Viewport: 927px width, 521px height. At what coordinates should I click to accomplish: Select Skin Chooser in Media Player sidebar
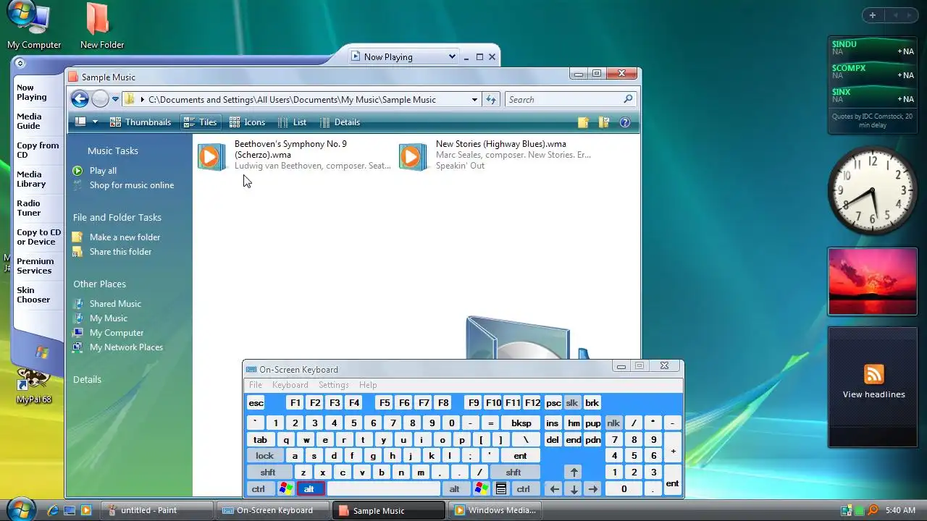pyautogui.click(x=33, y=295)
